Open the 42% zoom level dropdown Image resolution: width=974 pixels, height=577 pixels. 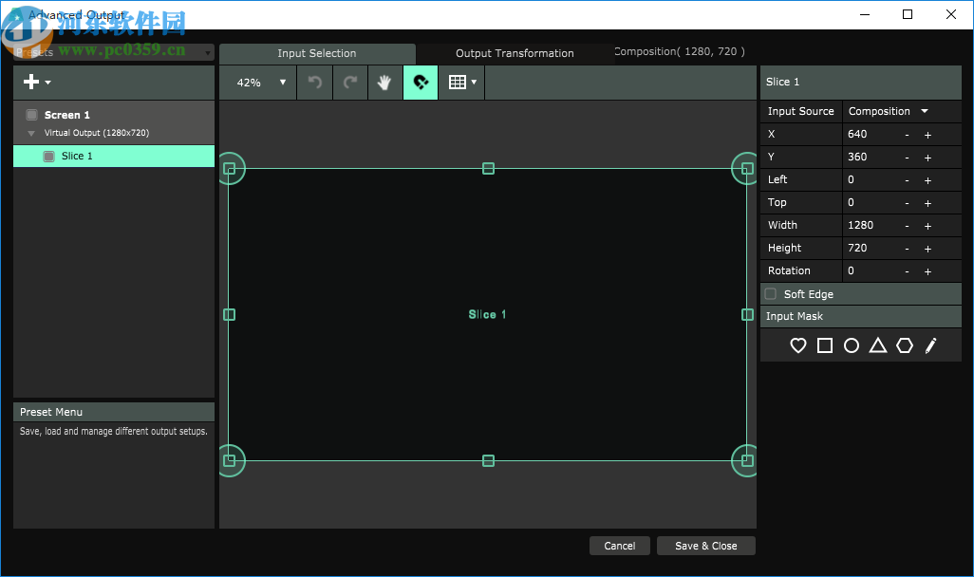point(258,82)
